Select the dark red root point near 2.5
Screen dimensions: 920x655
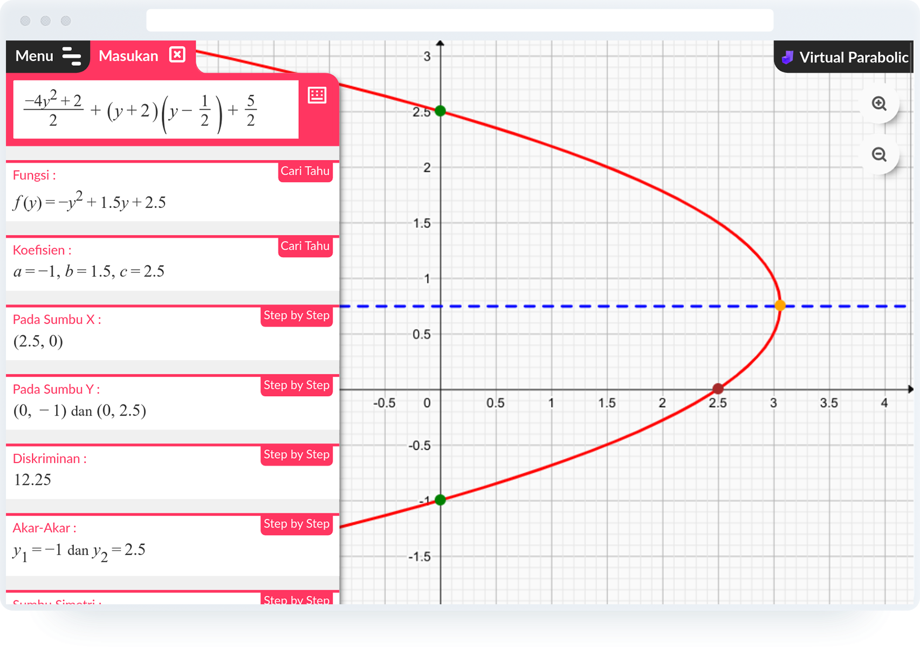(718, 388)
